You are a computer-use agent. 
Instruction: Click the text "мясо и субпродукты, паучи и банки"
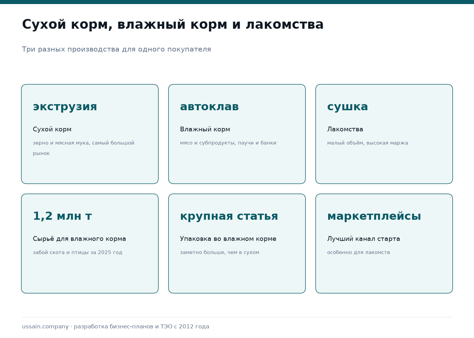(228, 143)
